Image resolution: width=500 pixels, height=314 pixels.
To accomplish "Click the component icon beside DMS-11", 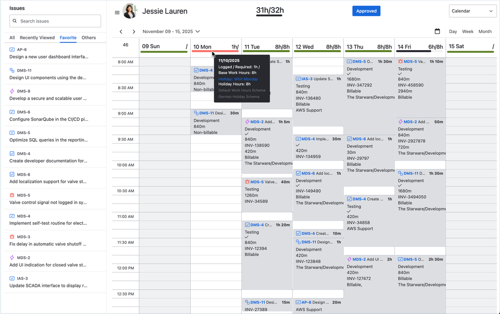I will click(x=12, y=71).
